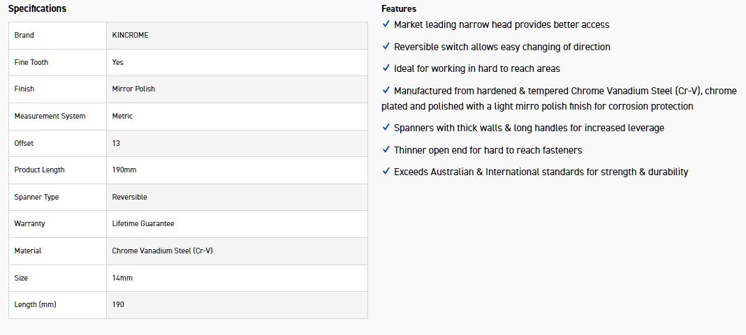This screenshot has width=746, height=335.
Task: Click the 14mm size value
Action: (x=122, y=278)
